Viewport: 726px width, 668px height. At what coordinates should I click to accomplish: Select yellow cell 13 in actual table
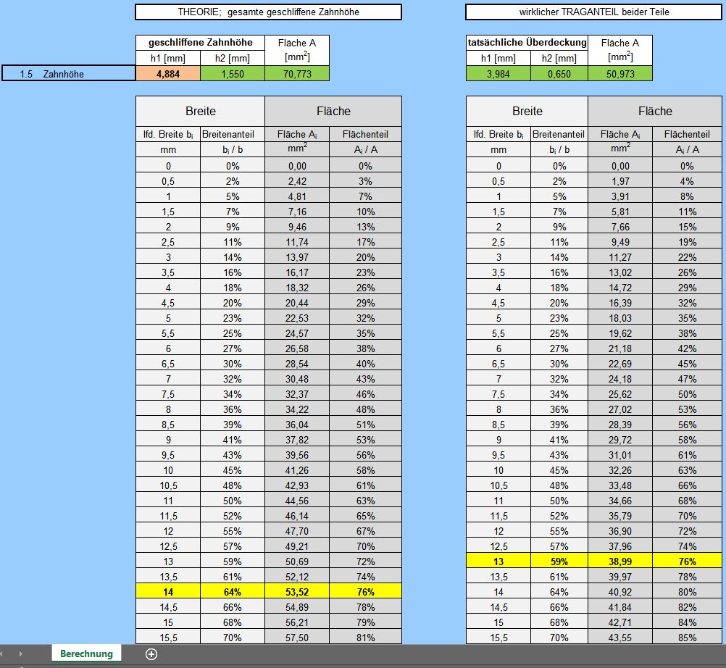(498, 561)
